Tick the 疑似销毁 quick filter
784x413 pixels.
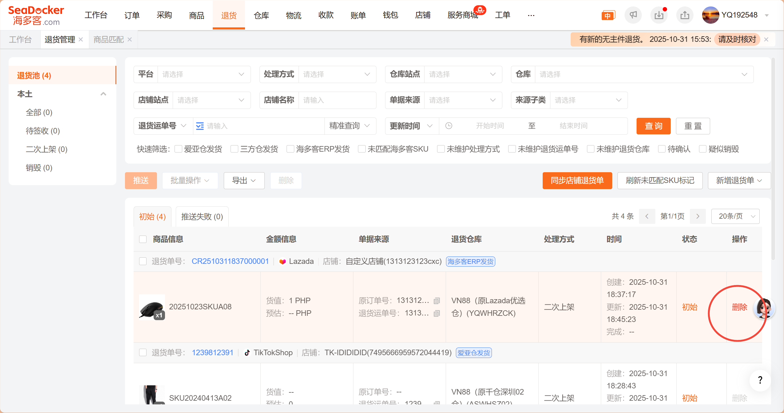703,149
